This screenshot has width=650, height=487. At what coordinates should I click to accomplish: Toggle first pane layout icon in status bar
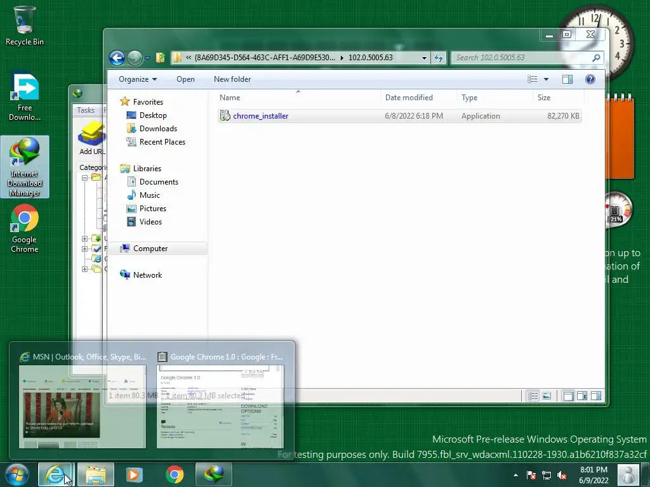pos(568,396)
